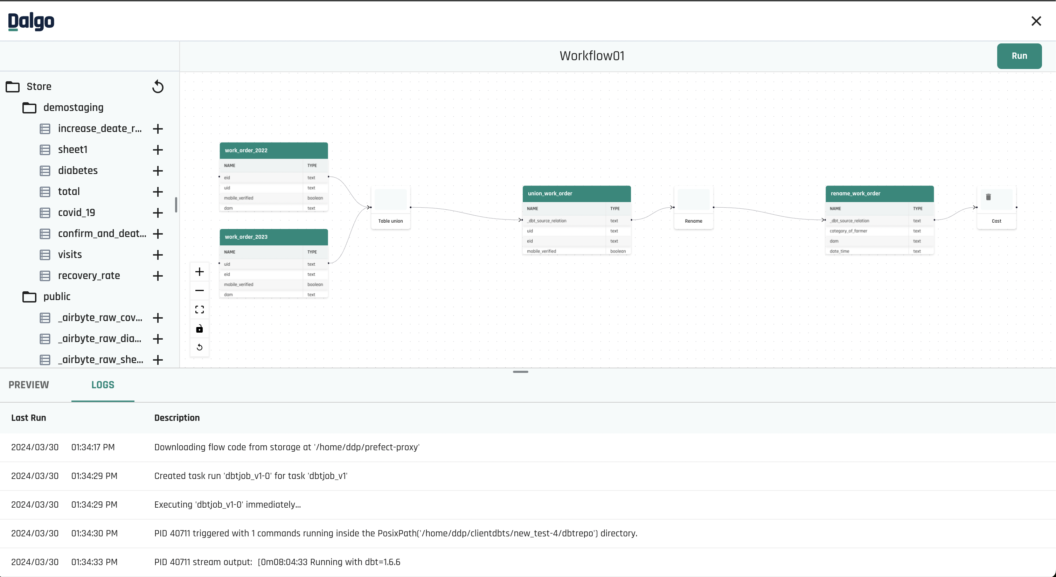Add the sheet1 table to the canvas
Screen dimensions: 1056x577
click(x=158, y=150)
